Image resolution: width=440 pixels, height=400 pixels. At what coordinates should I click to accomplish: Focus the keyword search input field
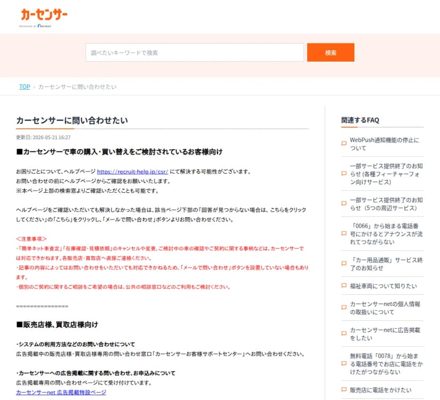pyautogui.click(x=194, y=53)
